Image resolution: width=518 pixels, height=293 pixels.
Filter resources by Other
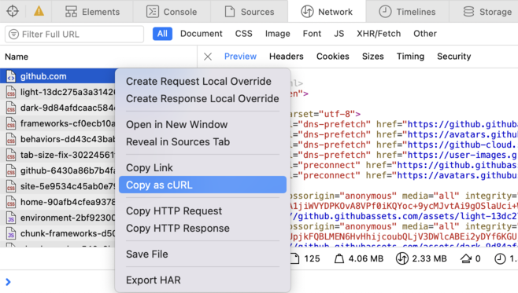[425, 34]
